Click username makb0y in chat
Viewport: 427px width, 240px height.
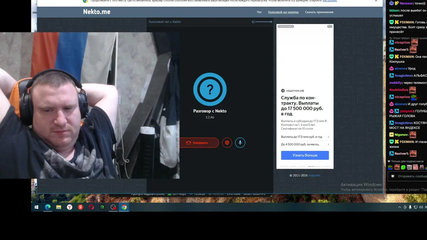point(396,83)
